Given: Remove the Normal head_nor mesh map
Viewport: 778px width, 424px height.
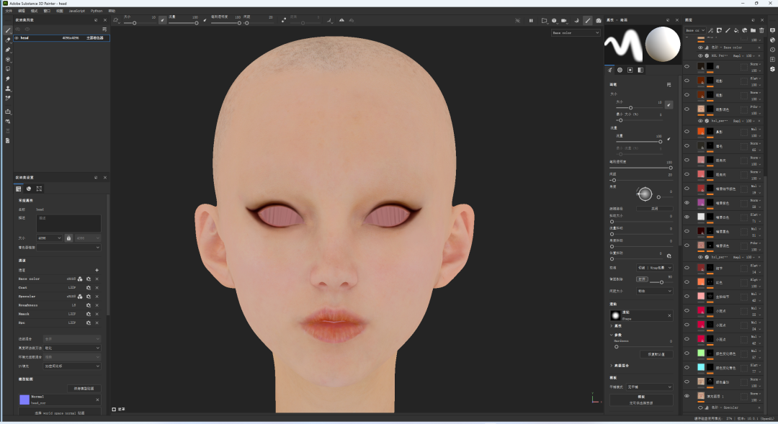Looking at the screenshot, I should [97, 400].
